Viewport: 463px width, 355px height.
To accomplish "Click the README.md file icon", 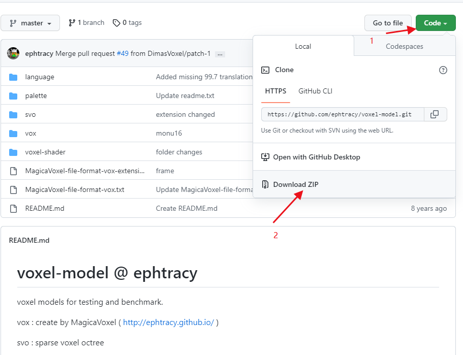I will click(x=13, y=208).
